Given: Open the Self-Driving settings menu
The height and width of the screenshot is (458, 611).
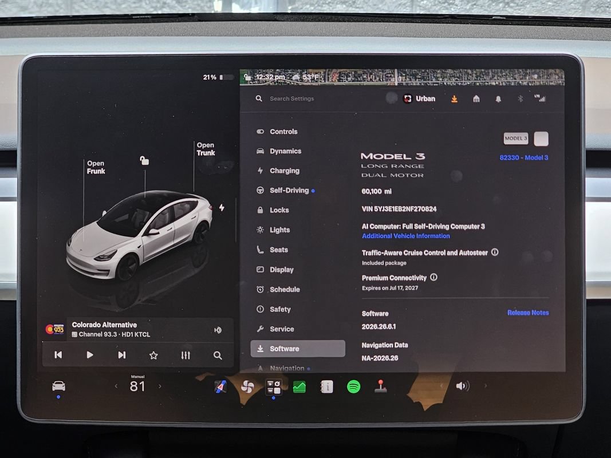Looking at the screenshot, I should (x=285, y=191).
